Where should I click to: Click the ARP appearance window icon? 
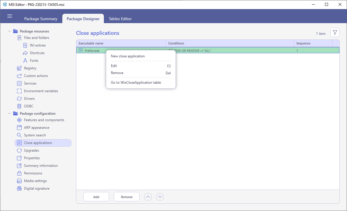pyautogui.click(x=19, y=128)
